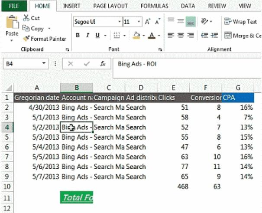
Task: Switch to the PAGE LAYOUT tab
Action: point(110,6)
